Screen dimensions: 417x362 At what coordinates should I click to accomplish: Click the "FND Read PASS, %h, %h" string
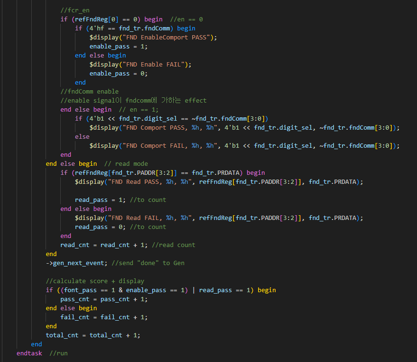150,182
